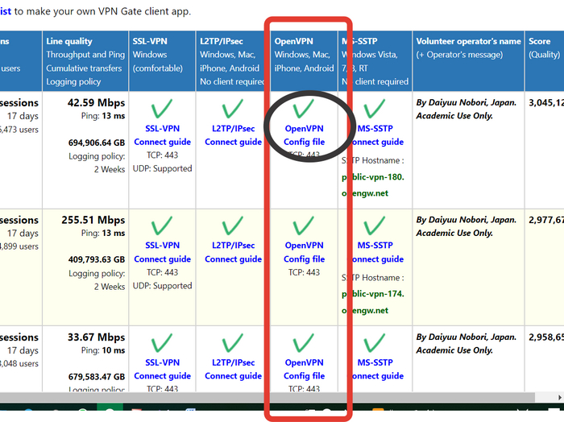Click the 'public-vpn-174.opengw.net' SSTP hostname
This screenshot has height=422, width=564.
372,302
